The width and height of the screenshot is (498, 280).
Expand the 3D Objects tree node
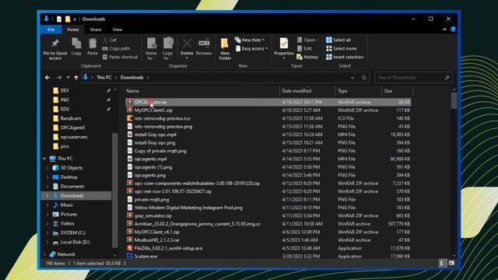click(x=47, y=168)
